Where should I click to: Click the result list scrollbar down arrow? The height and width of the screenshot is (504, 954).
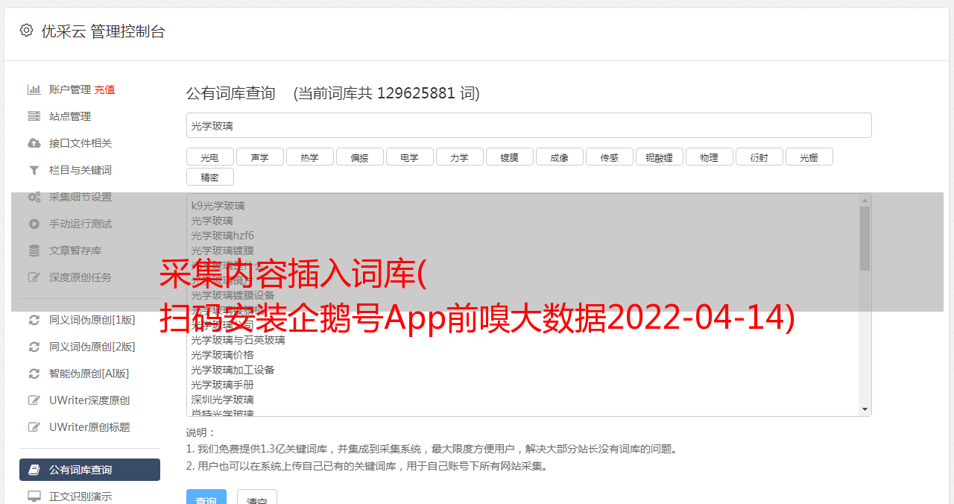tap(865, 409)
